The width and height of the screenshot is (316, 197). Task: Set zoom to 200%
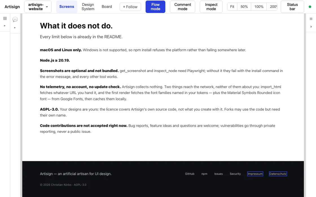[272, 7]
